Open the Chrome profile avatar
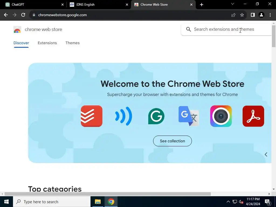The width and height of the screenshot is (276, 207). click(x=261, y=15)
